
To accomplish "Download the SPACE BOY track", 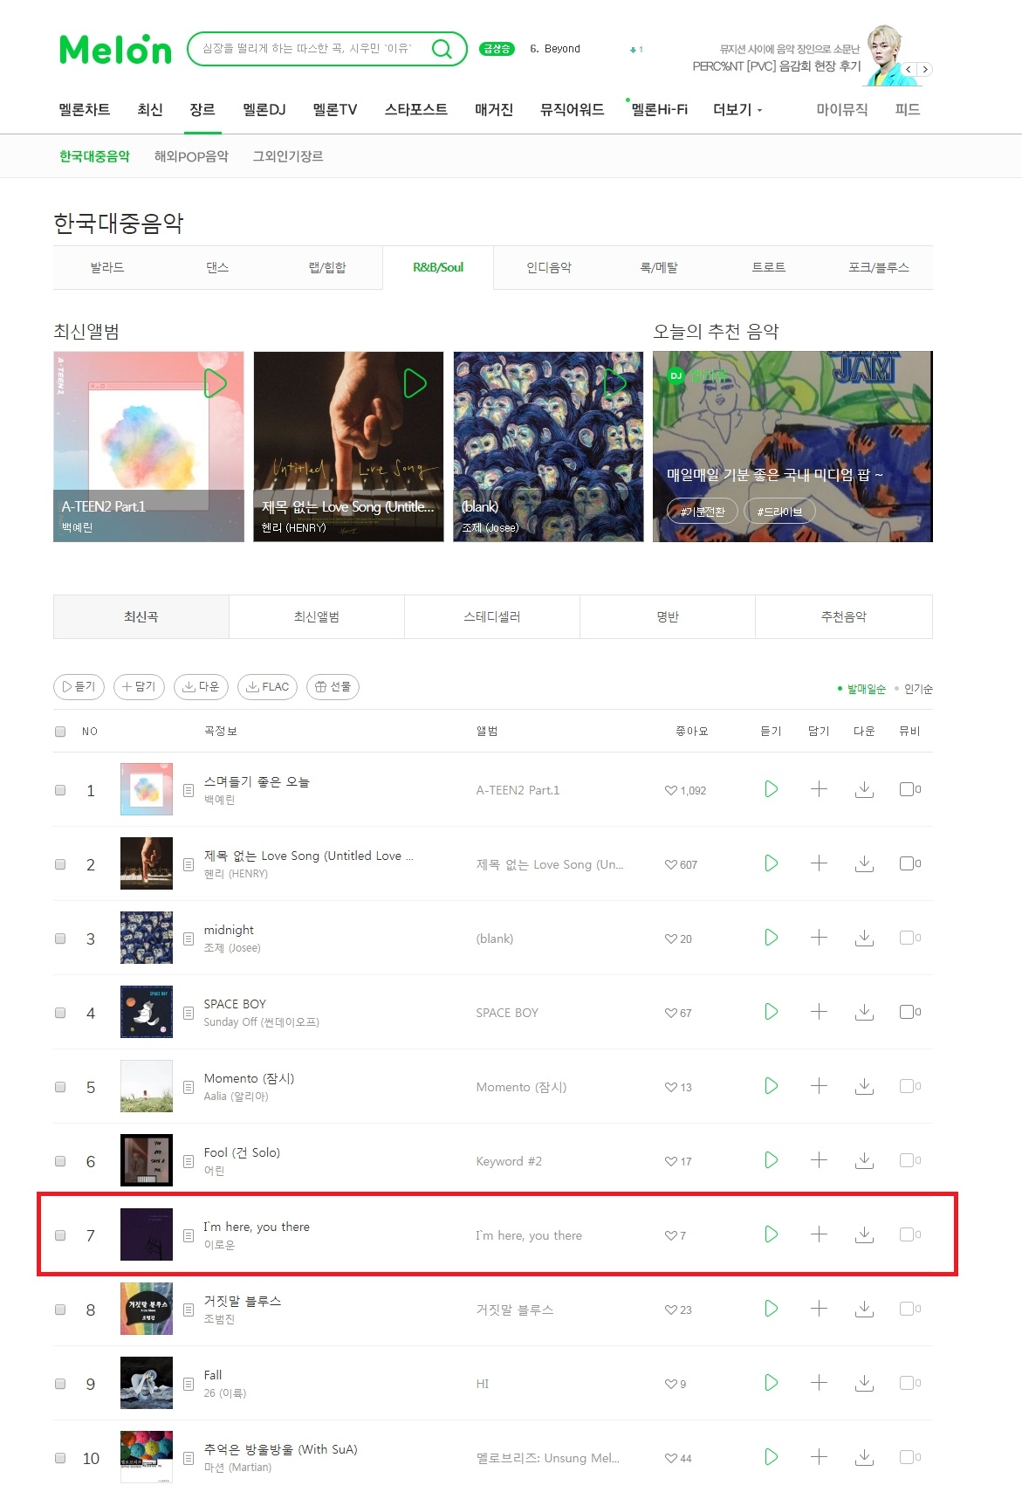I will click(864, 1012).
